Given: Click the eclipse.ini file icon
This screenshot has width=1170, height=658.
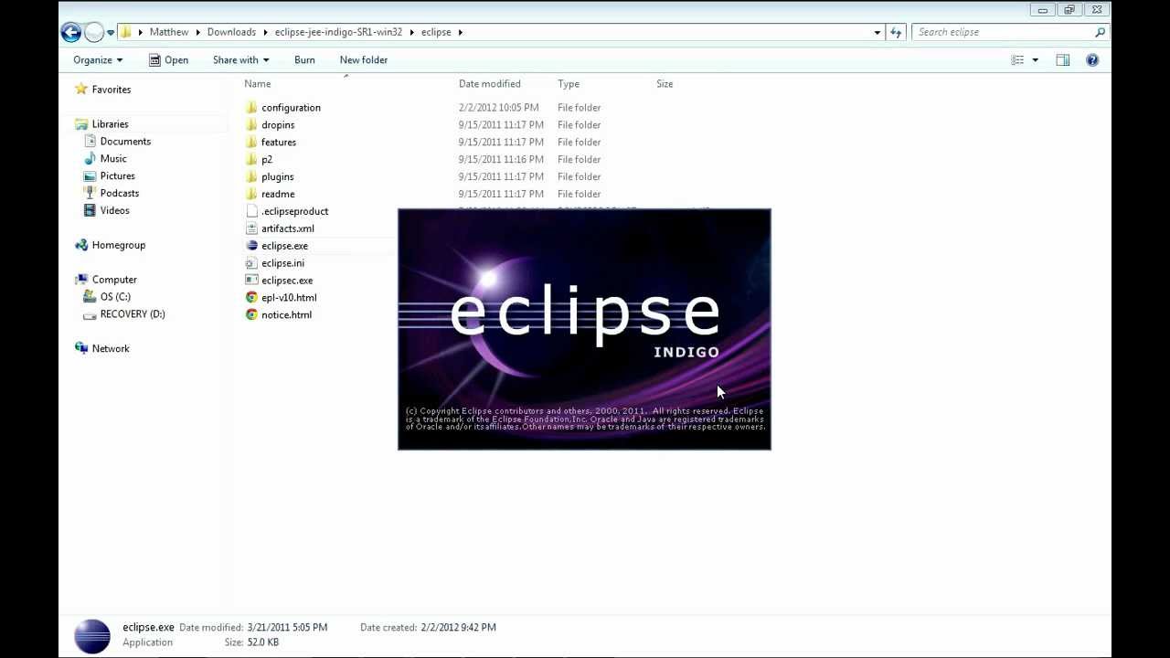Looking at the screenshot, I should [251, 263].
